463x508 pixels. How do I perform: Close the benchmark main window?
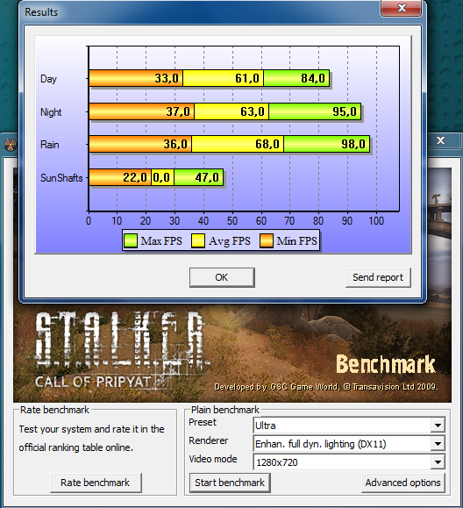click(441, 140)
